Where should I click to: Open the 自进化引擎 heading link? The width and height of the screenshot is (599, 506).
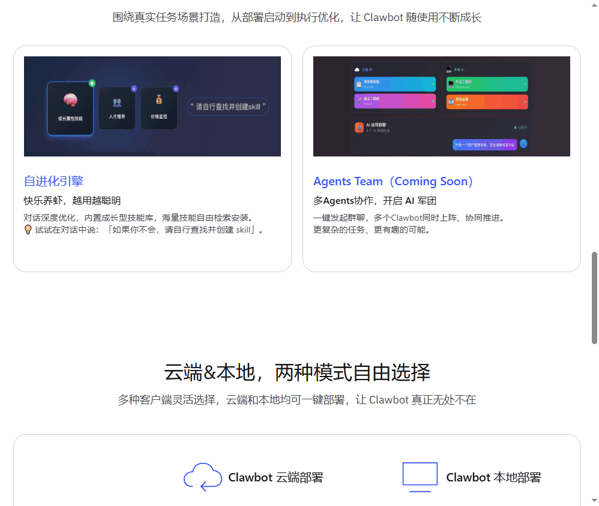click(53, 181)
